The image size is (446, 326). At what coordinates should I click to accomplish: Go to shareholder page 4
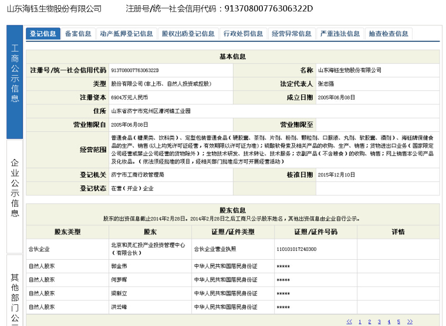click(x=389, y=322)
